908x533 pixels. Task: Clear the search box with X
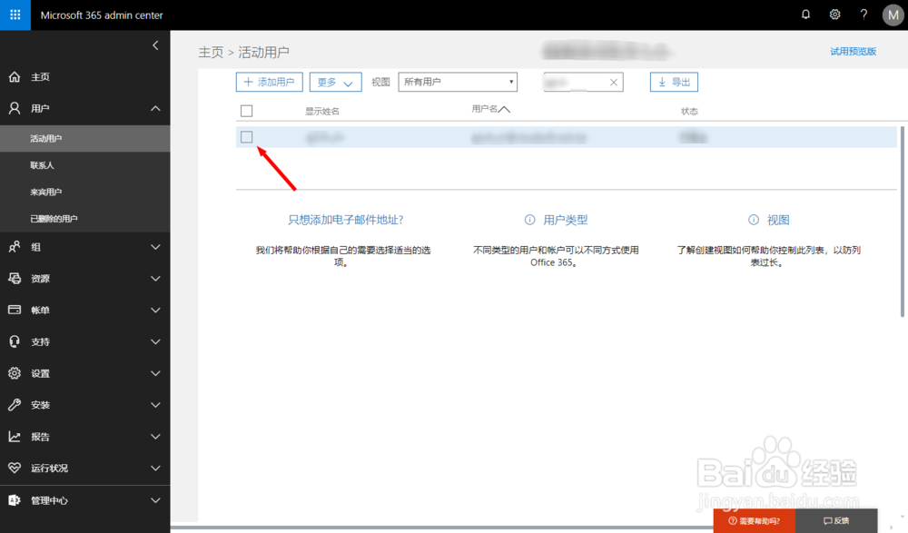[x=613, y=83]
